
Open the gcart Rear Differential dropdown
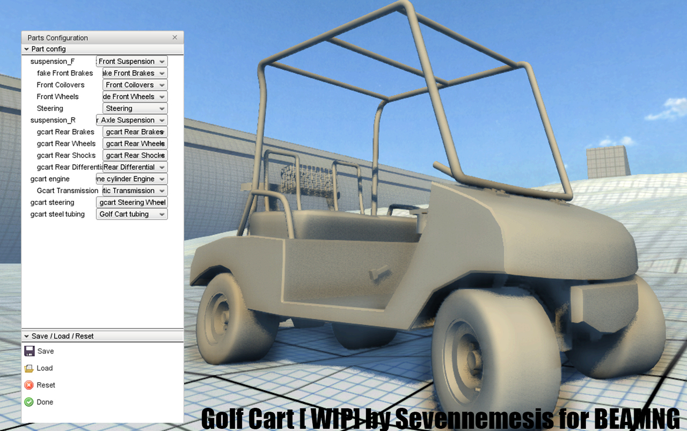click(135, 167)
